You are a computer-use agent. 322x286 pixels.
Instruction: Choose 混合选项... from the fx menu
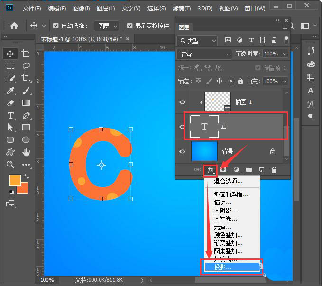point(232,181)
